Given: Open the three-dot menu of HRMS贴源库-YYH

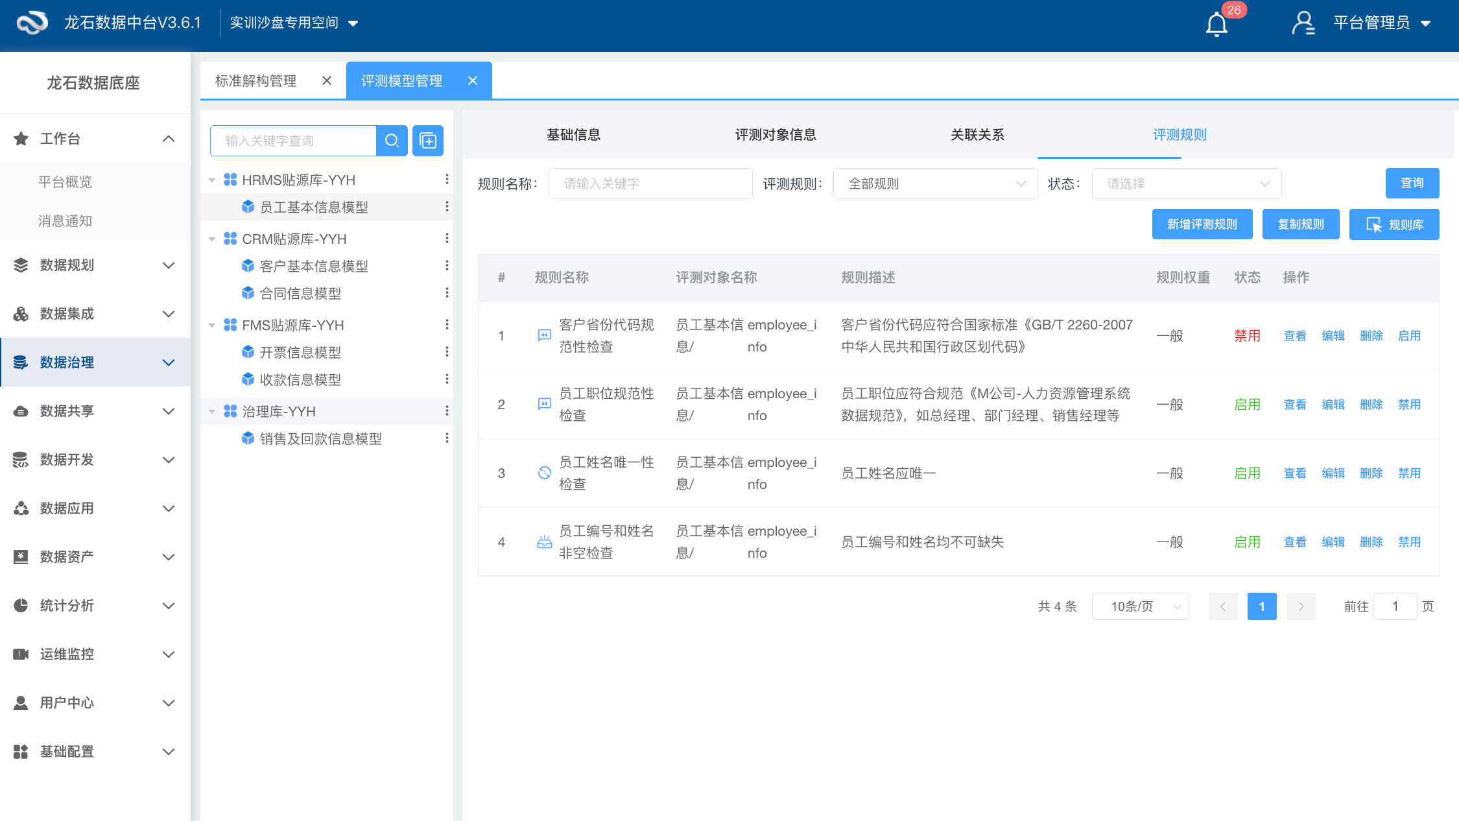Looking at the screenshot, I should pyautogui.click(x=447, y=180).
